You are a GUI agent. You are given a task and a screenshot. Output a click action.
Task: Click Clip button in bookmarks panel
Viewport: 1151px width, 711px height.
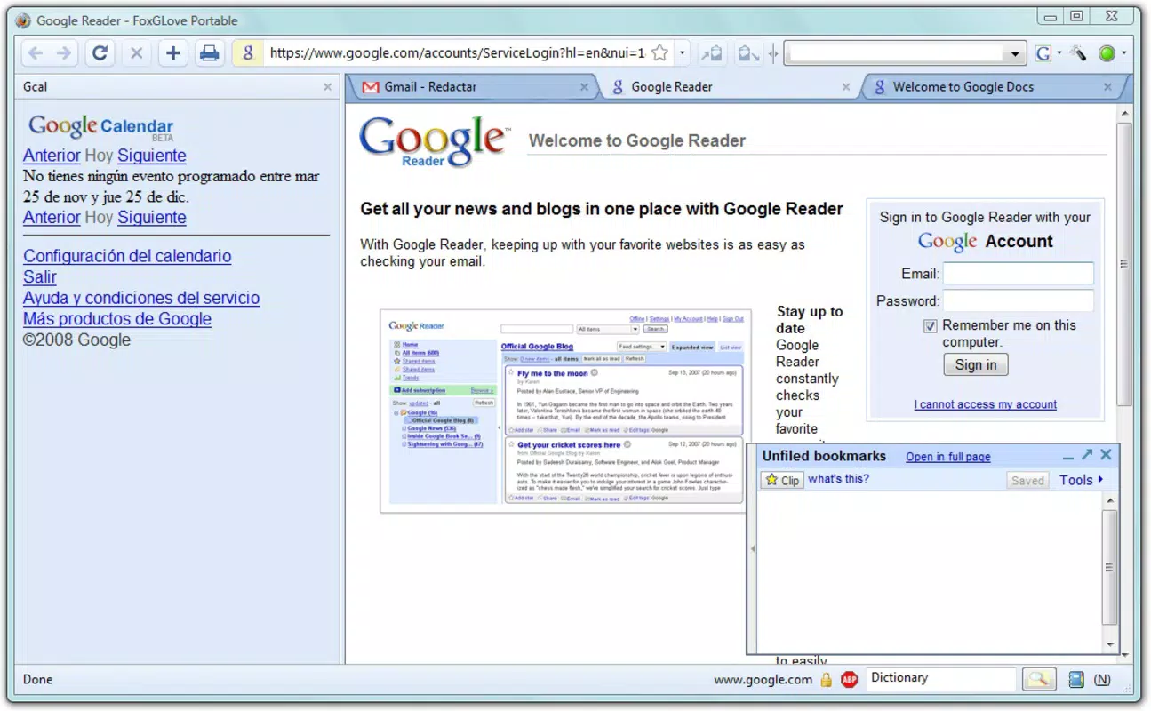coord(781,480)
